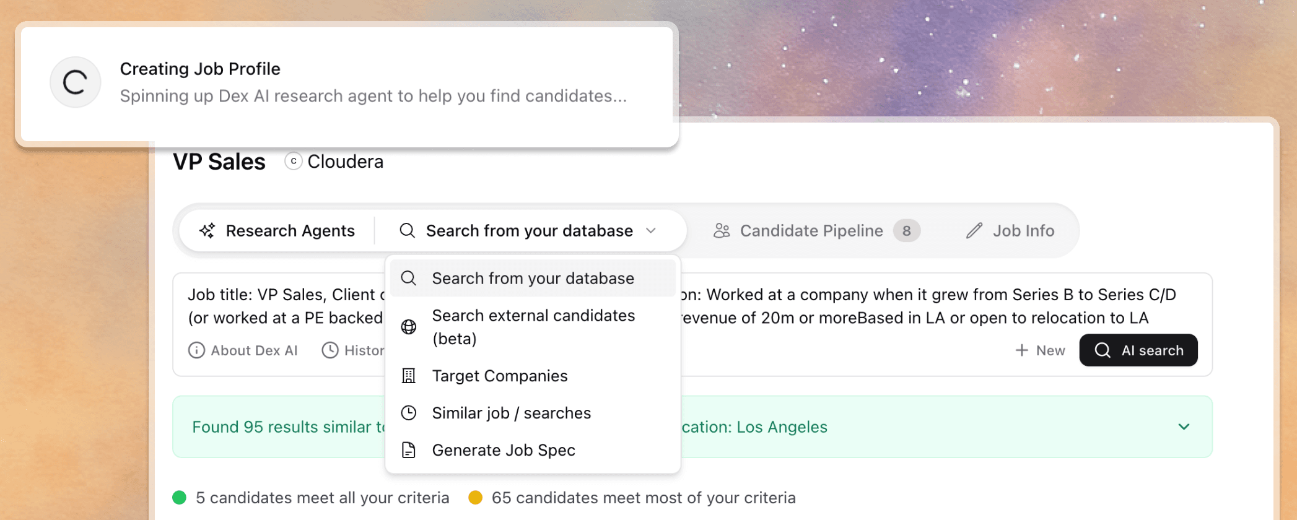Expand the Search from your database chevron

[651, 231]
